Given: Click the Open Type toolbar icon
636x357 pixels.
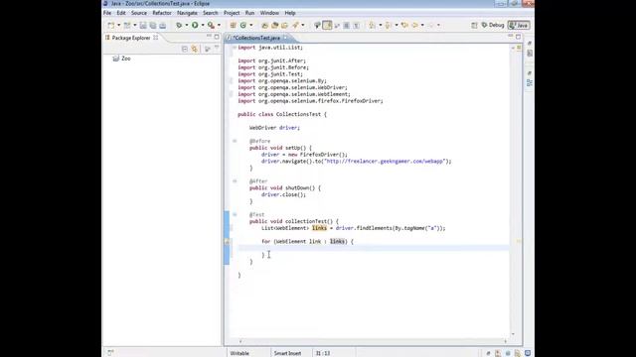Looking at the screenshot, I should point(265,25).
